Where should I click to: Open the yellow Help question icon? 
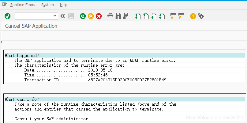[193, 16]
